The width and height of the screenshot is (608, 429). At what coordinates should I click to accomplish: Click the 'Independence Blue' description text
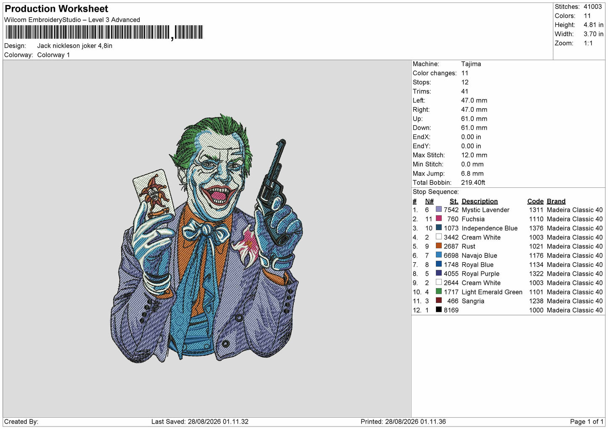[489, 228]
